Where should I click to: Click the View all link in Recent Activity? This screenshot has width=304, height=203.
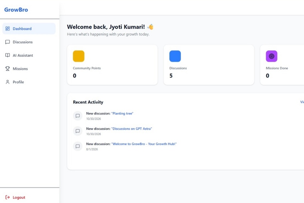[302, 102]
